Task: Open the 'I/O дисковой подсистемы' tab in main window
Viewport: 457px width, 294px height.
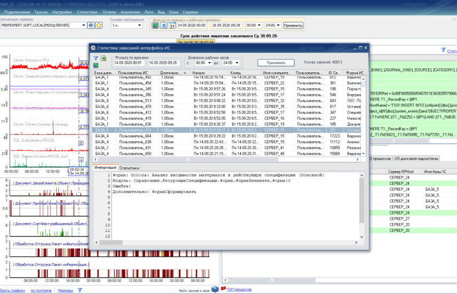Action: pyautogui.click(x=416, y=159)
